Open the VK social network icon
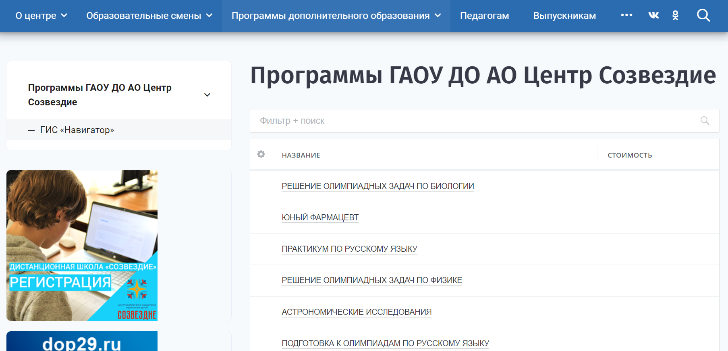 click(x=653, y=15)
